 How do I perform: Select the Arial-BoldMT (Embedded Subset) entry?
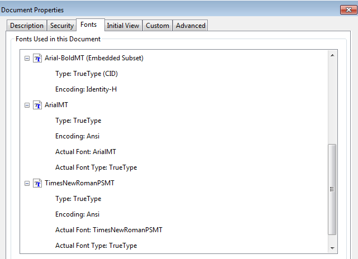pos(94,58)
